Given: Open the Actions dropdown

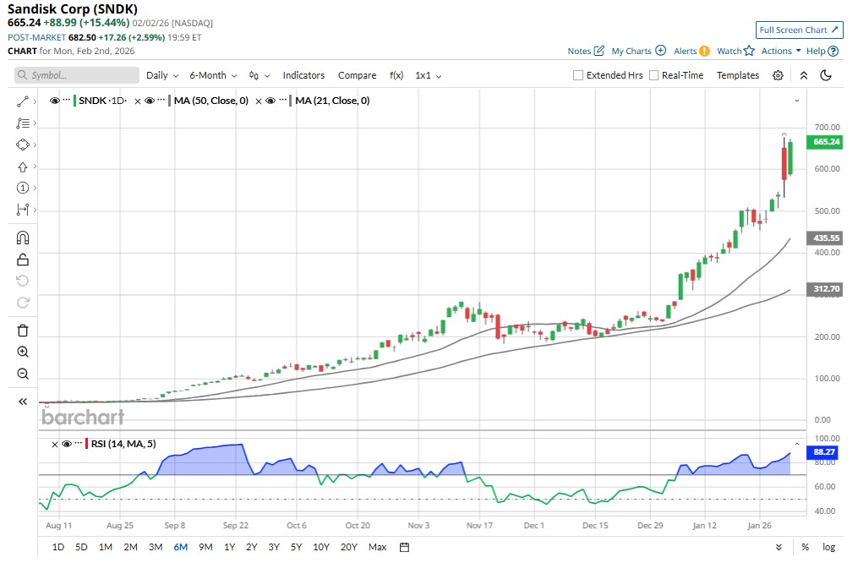Looking at the screenshot, I should [781, 51].
